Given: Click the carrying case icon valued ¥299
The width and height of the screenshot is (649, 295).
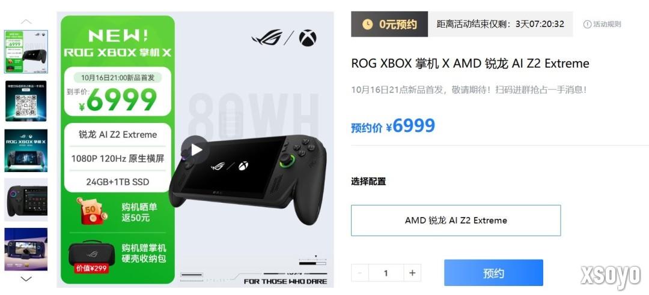Looking at the screenshot, I should (x=91, y=255).
